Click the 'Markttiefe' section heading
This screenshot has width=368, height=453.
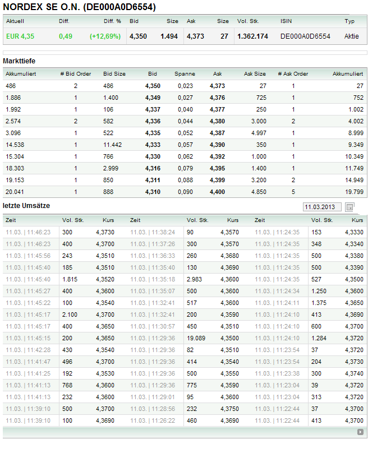[x=20, y=61]
